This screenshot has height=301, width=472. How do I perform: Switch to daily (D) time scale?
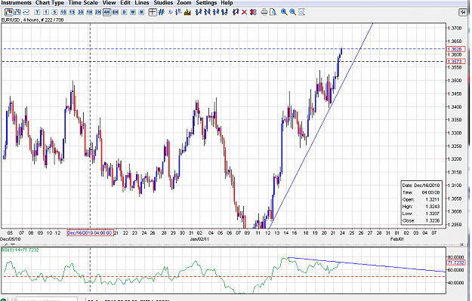point(124,12)
